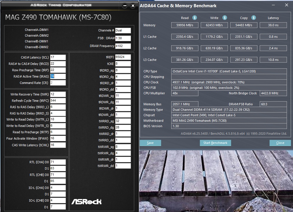
Task: Click the Read to Precharge (tRTP) field
Action: (x=58, y=132)
